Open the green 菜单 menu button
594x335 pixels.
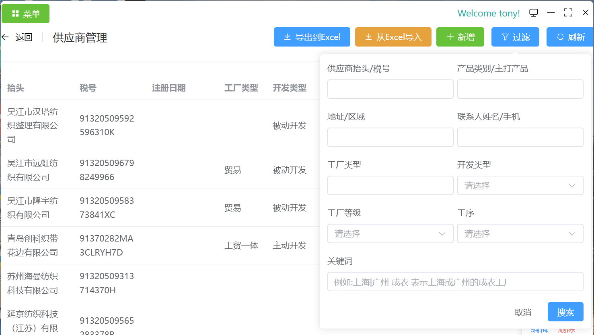tap(26, 14)
